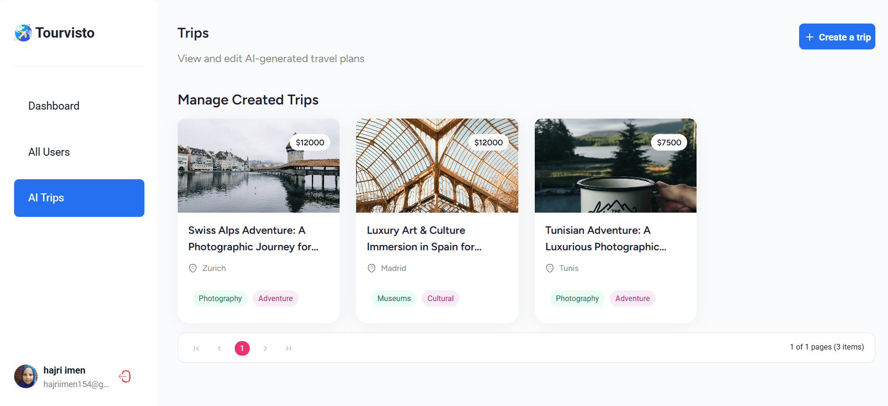Screen dimensions: 888x406
Task: Select the AI Trips sidebar item
Action: (79, 198)
